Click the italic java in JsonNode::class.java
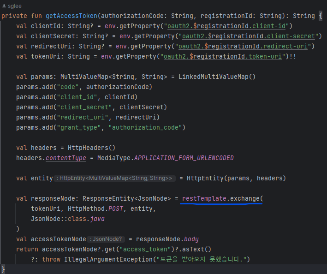Viewport: 327px width, 274px height. pos(97,219)
